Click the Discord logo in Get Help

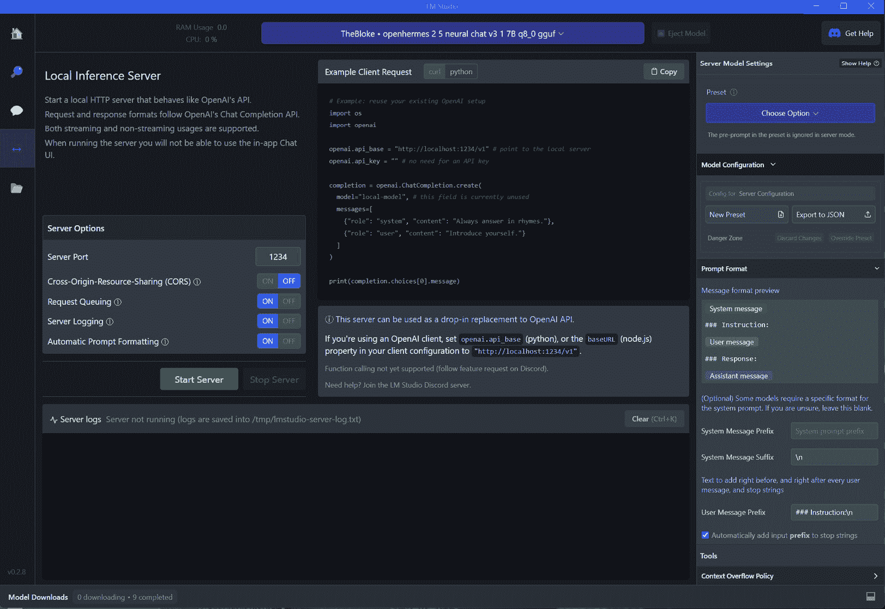pos(834,33)
